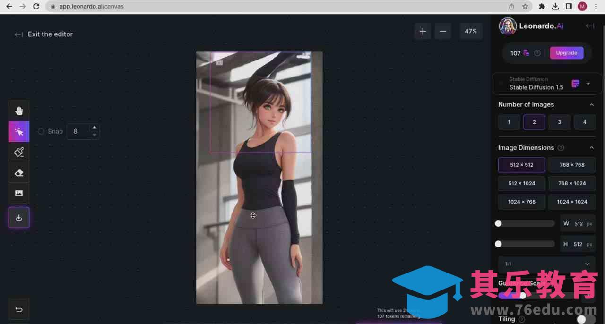The width and height of the screenshot is (605, 324).
Task: Click the download artwork icon
Action: [19, 218]
